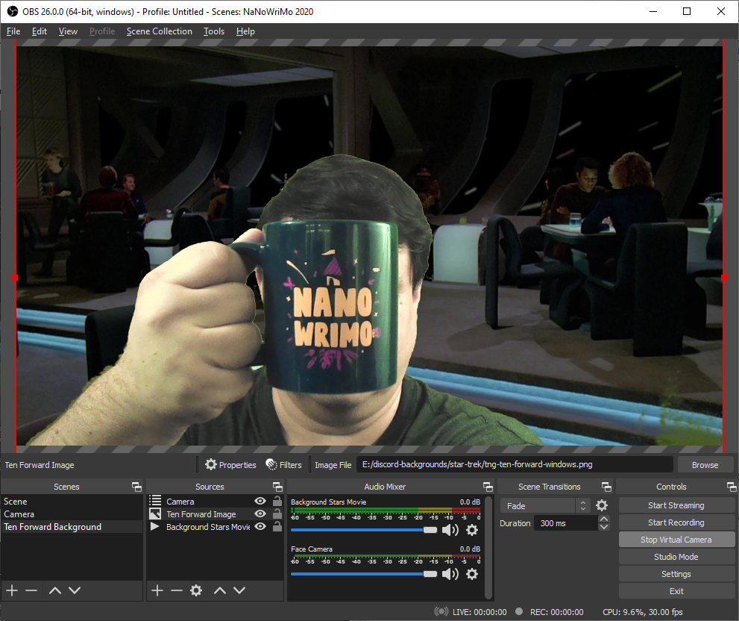Open Filters for the selected source
Viewport: 739px width, 621px height.
(x=283, y=465)
